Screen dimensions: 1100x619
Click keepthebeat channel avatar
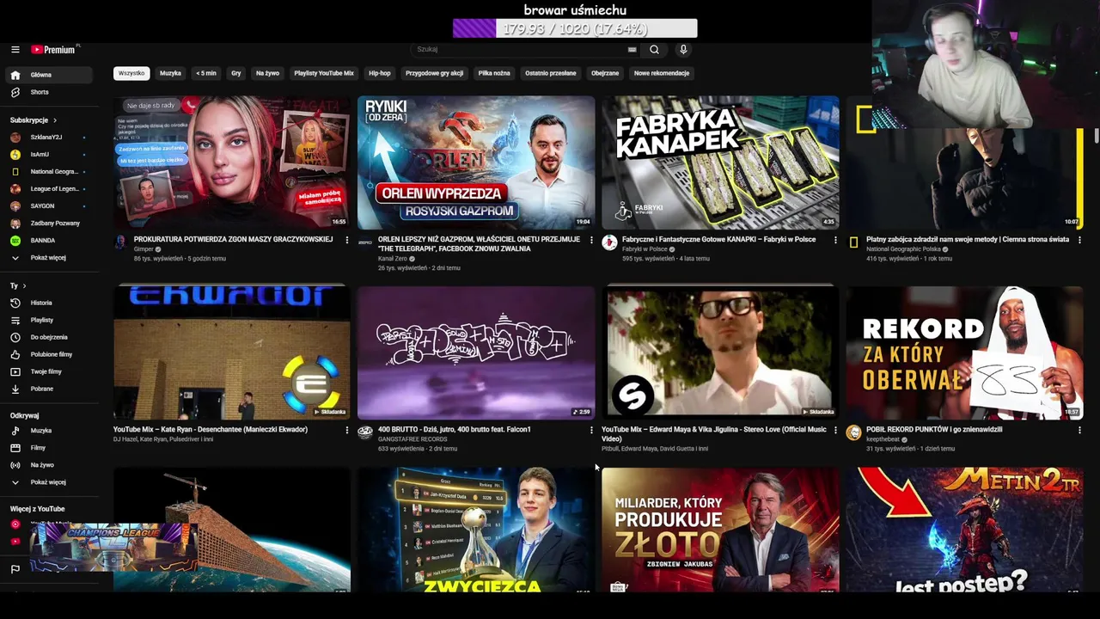pos(853,432)
